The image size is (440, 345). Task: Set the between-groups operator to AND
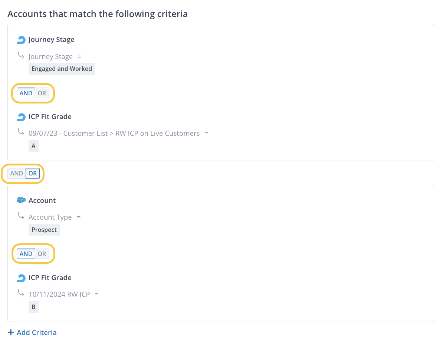click(17, 173)
